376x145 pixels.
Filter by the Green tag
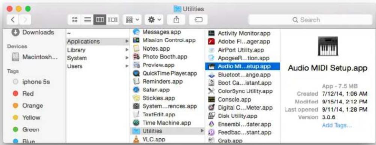[26, 130]
